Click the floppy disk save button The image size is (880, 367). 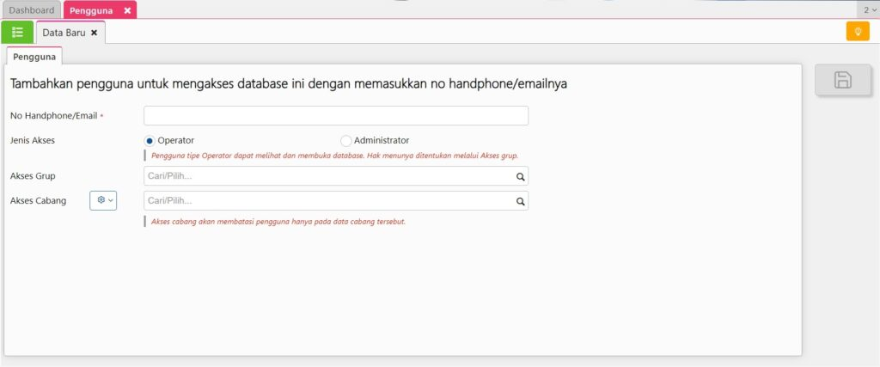point(842,80)
